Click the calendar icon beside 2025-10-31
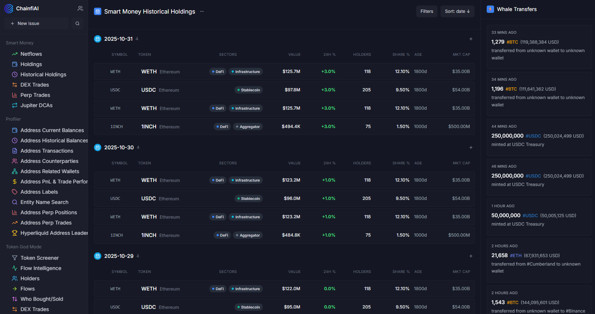Screen dimensions: 595x314 tap(98, 39)
